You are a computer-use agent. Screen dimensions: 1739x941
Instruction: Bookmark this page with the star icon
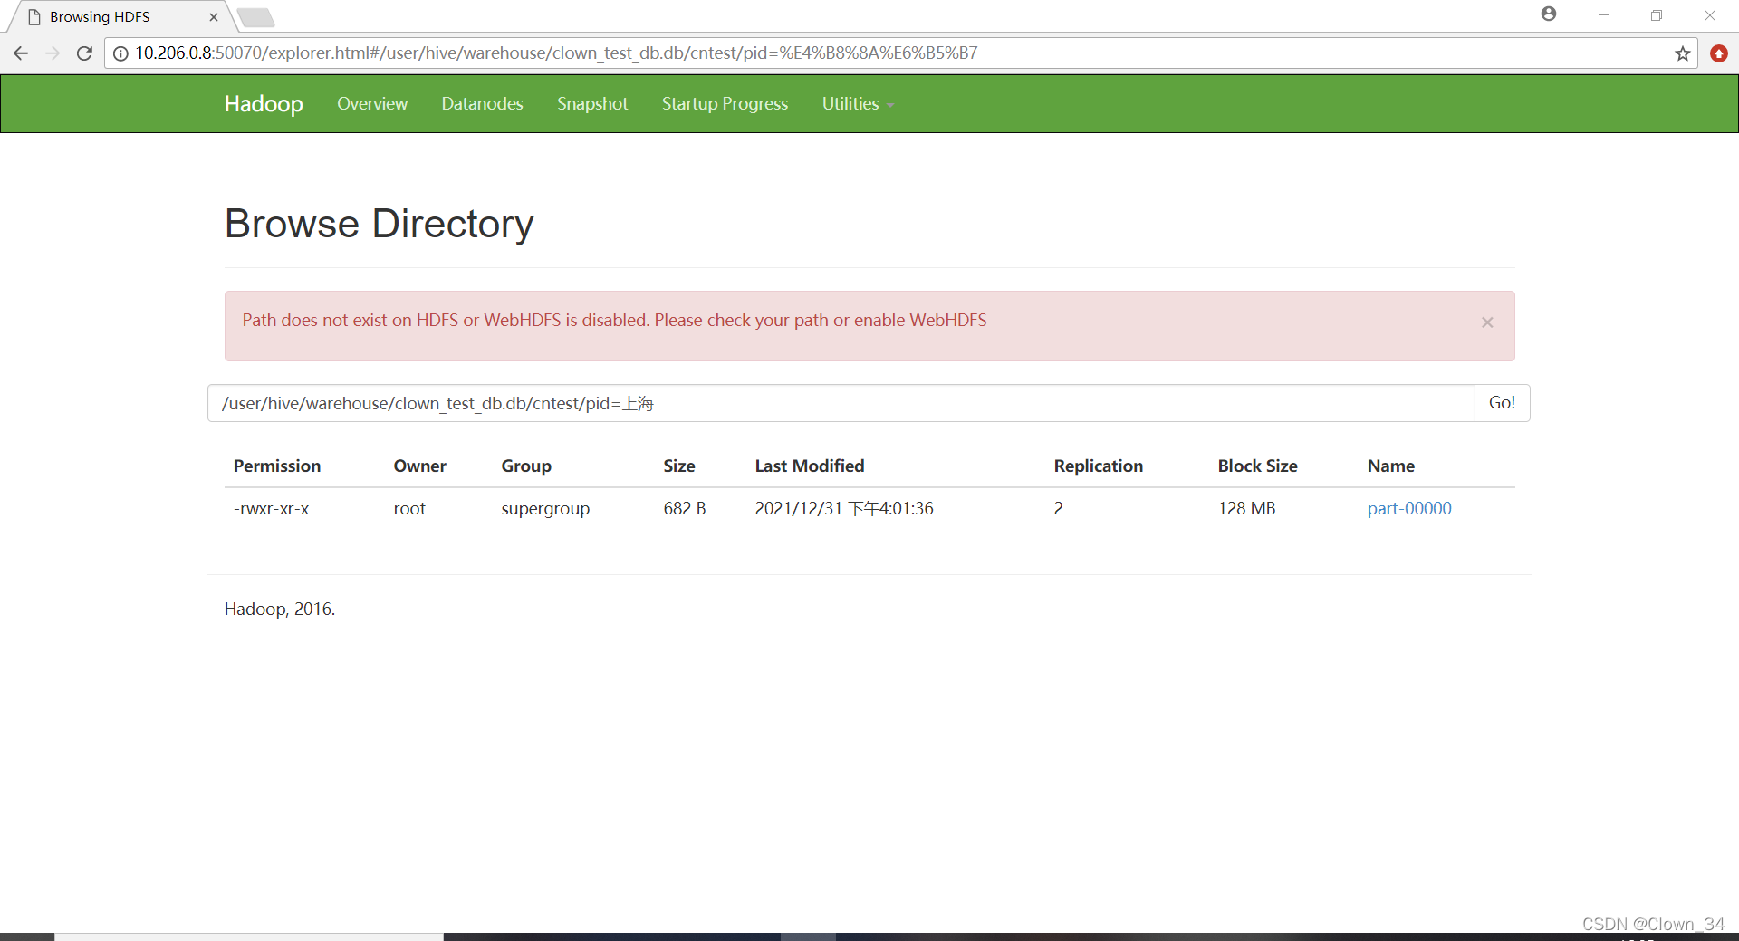[1682, 53]
